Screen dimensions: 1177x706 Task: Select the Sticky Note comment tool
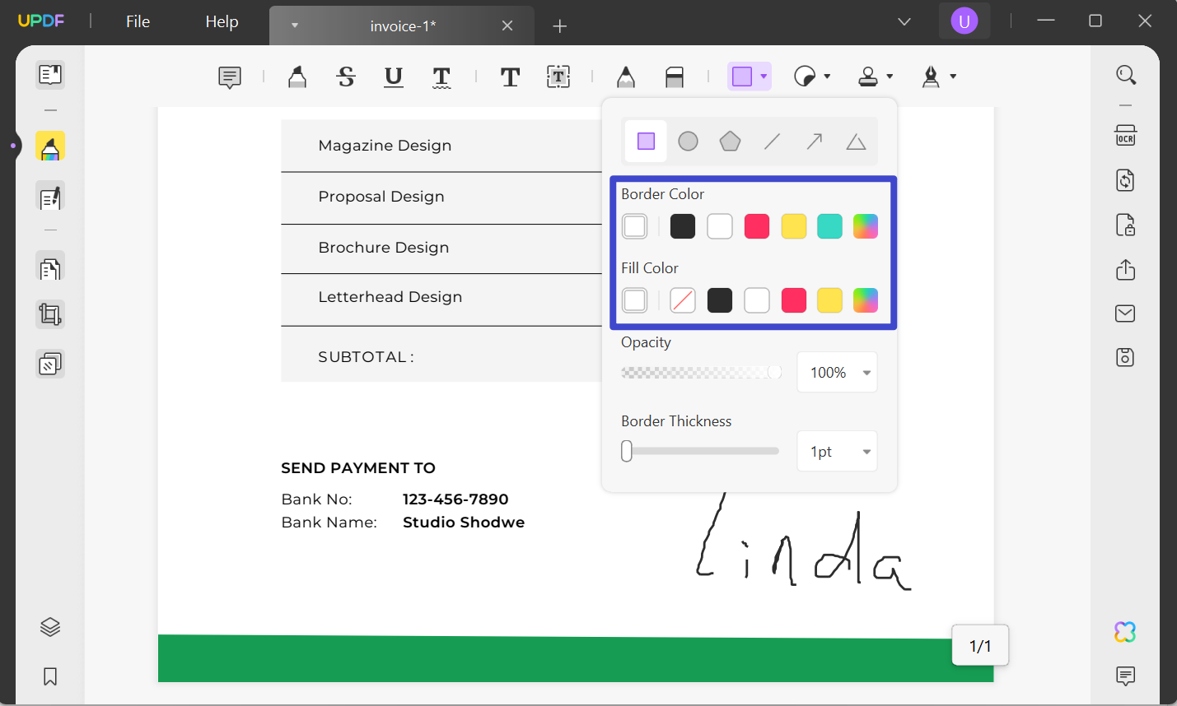[x=229, y=77]
